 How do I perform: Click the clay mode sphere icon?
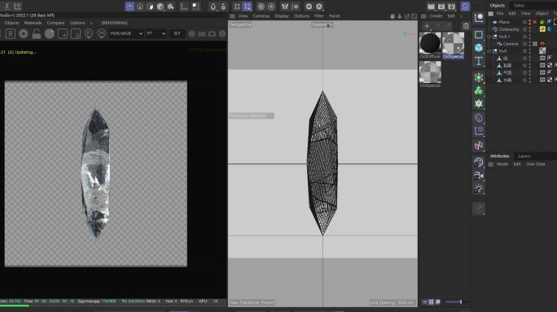click(x=50, y=33)
